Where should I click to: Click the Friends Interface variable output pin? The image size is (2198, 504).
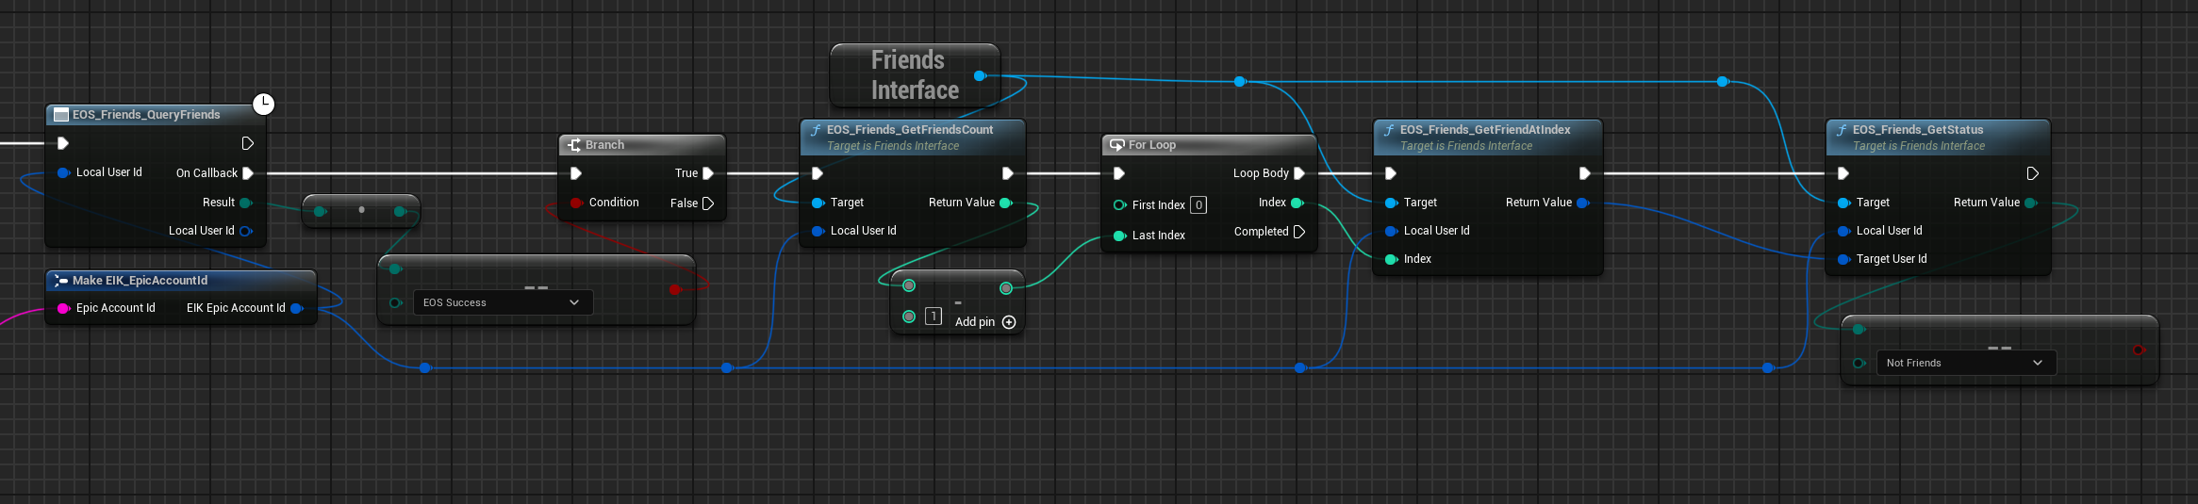click(x=980, y=75)
